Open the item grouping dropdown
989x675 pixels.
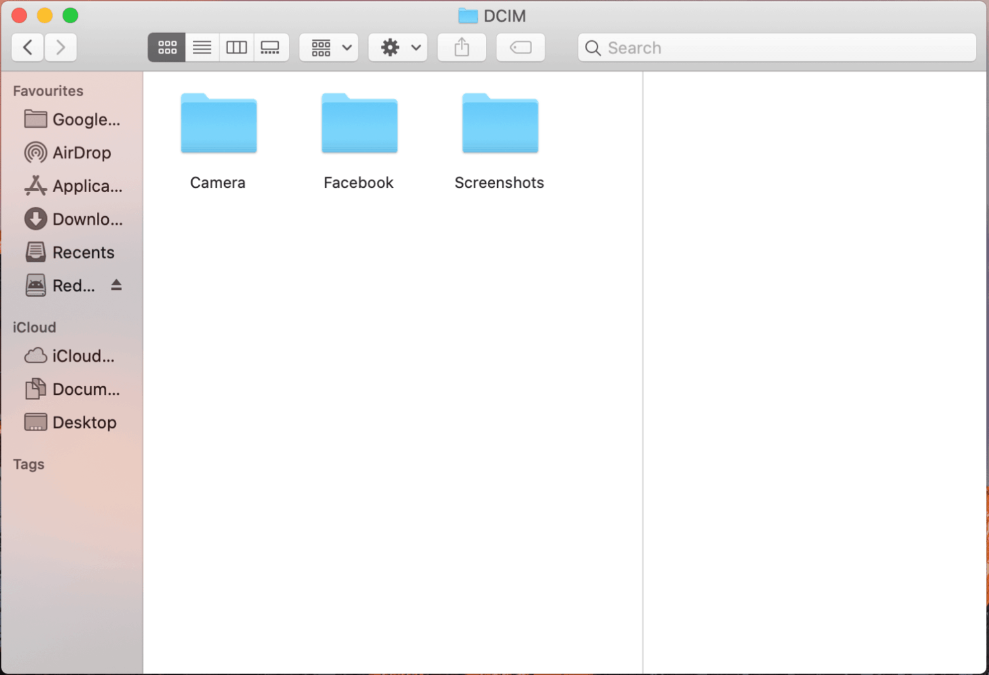click(x=328, y=47)
